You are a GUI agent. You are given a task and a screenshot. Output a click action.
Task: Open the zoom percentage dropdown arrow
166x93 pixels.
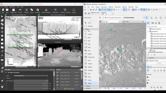click(119, 88)
